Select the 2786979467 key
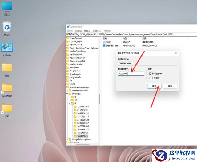This screenshot has width=197, height=162. [83, 123]
